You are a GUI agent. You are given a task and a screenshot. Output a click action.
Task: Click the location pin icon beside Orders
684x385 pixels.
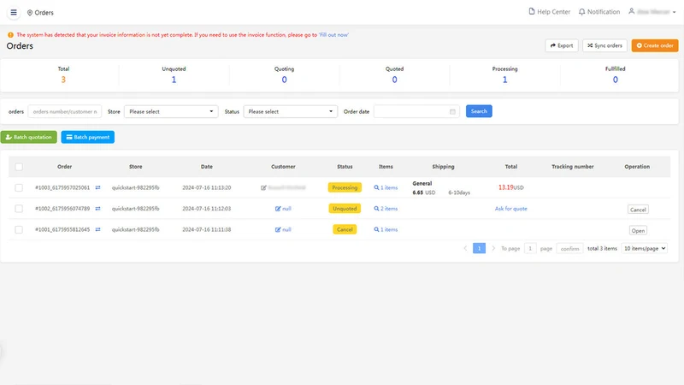click(x=30, y=13)
